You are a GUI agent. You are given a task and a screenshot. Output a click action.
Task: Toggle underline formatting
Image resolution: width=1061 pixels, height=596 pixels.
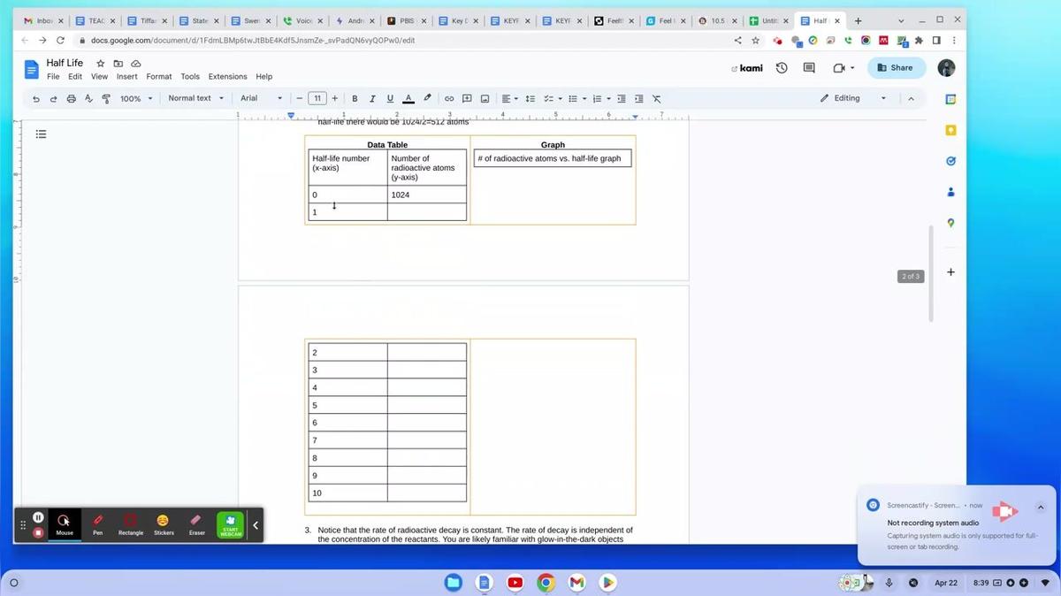(390, 99)
